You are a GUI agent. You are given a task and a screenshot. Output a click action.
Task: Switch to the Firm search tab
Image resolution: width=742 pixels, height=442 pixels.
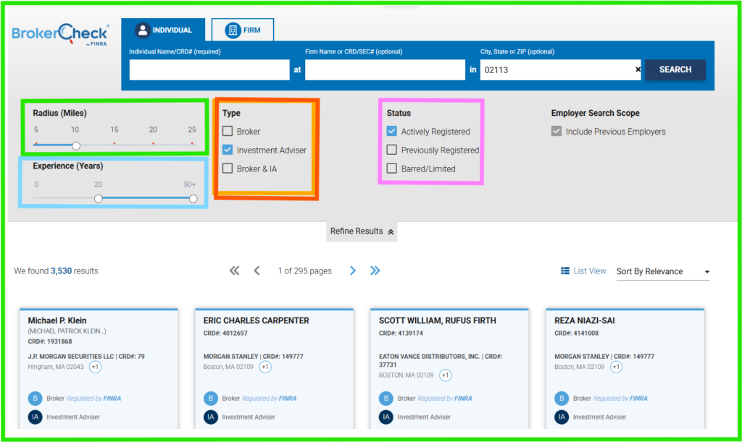pyautogui.click(x=243, y=30)
